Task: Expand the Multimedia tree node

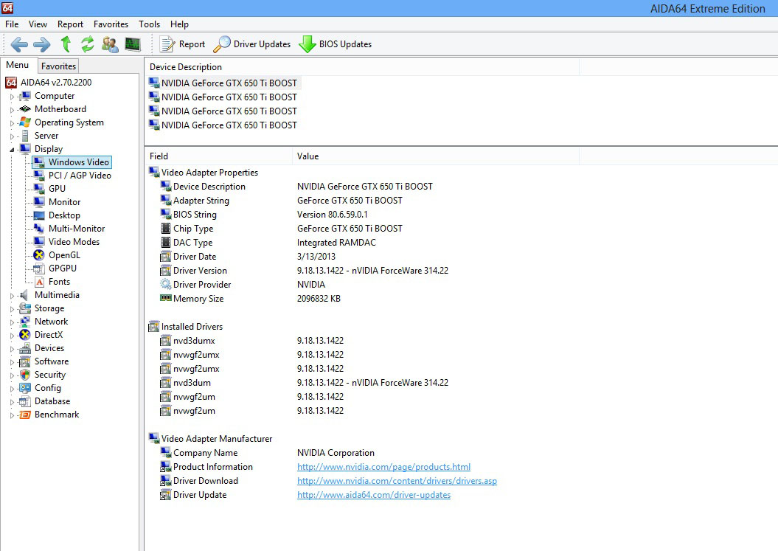Action: coord(13,296)
